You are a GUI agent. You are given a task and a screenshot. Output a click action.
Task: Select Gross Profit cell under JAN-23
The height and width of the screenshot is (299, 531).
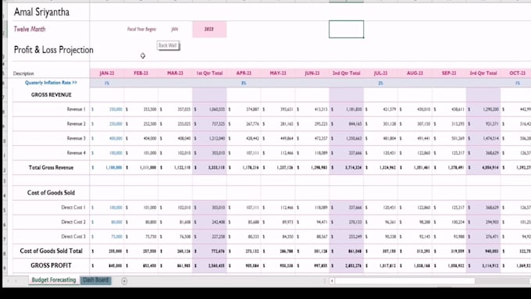tap(107, 265)
